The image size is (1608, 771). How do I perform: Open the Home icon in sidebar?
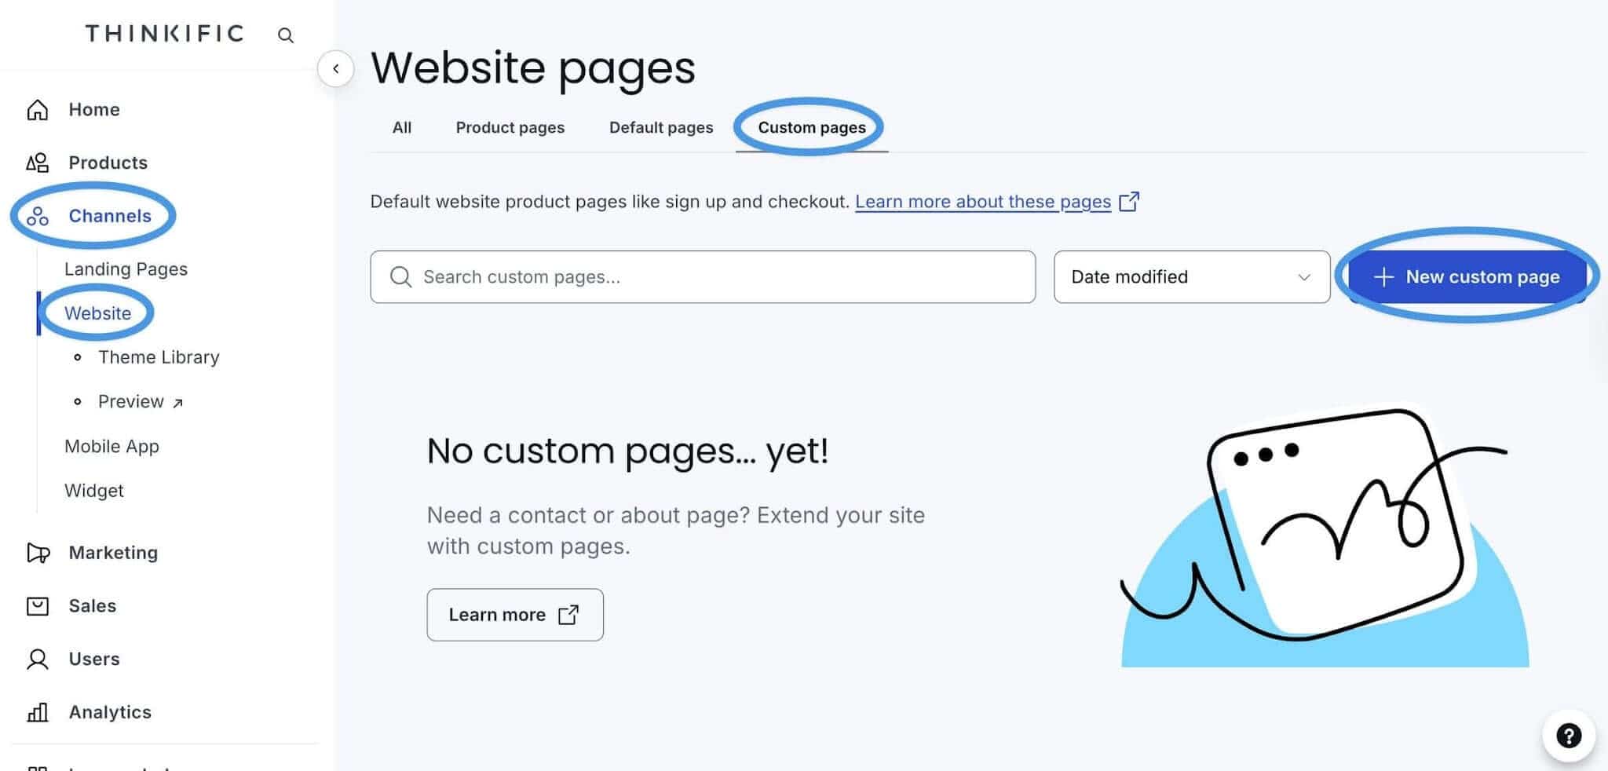point(38,110)
